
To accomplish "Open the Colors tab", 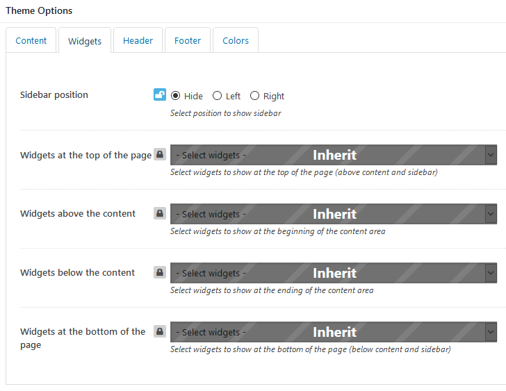I will tap(236, 40).
